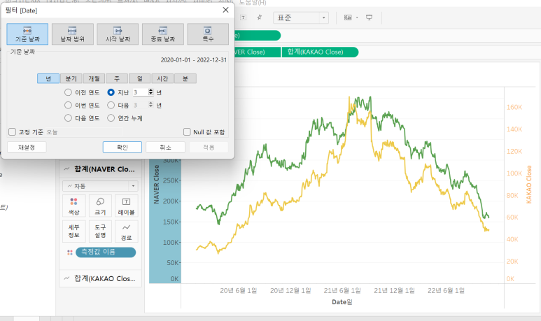The image size is (541, 321).
Task: Enable the 고정 기준 checkbox
Action: (13, 131)
